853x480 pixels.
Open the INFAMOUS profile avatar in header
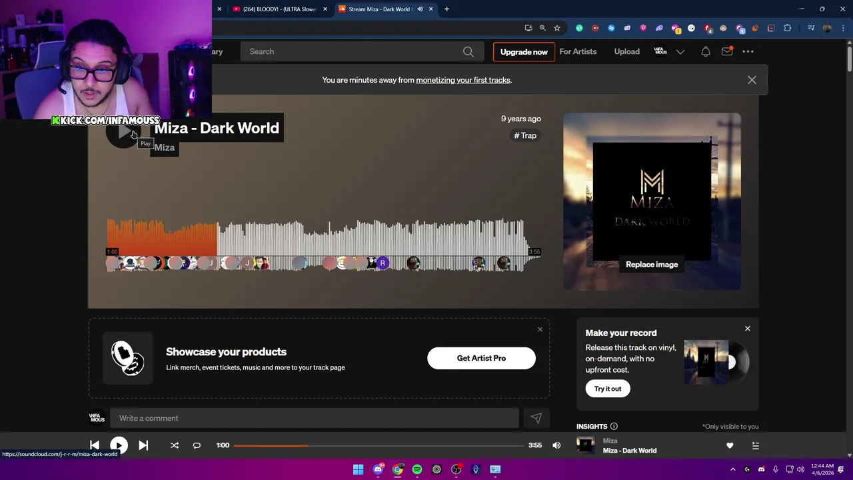tap(660, 51)
